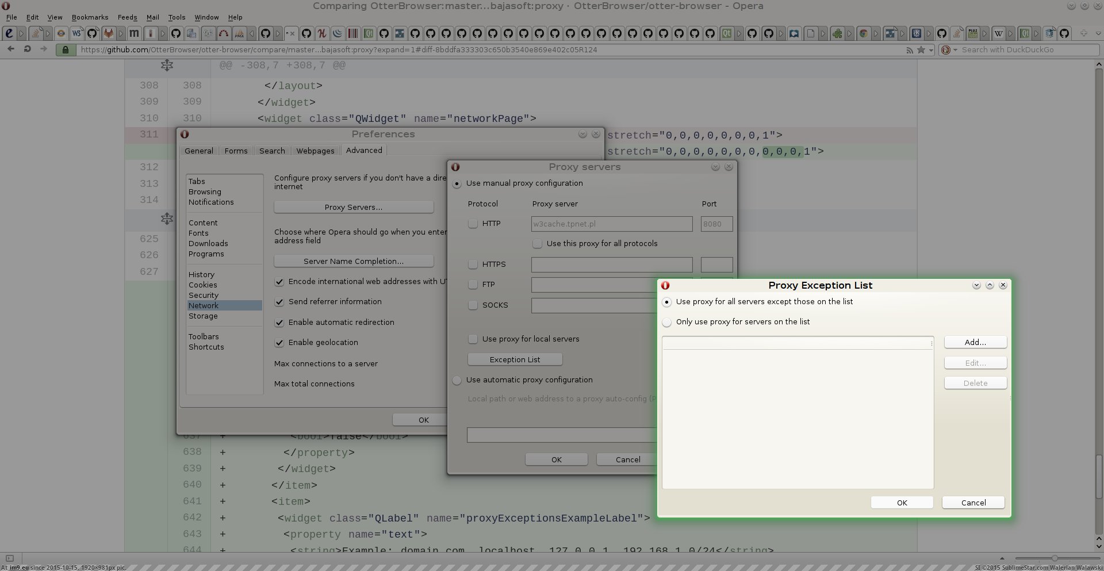The image size is (1104, 571).
Task: Switch to the W3 tab
Action: [76, 33]
